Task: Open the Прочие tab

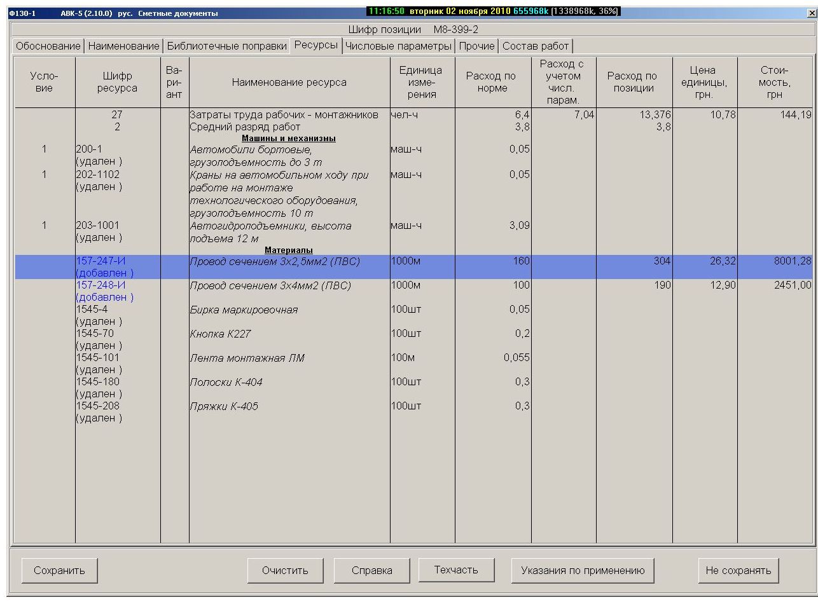Action: [476, 46]
